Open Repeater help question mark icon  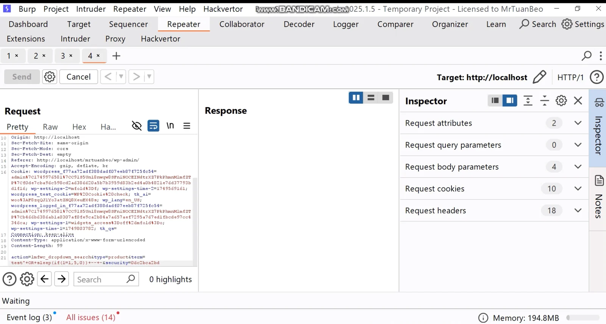(597, 77)
